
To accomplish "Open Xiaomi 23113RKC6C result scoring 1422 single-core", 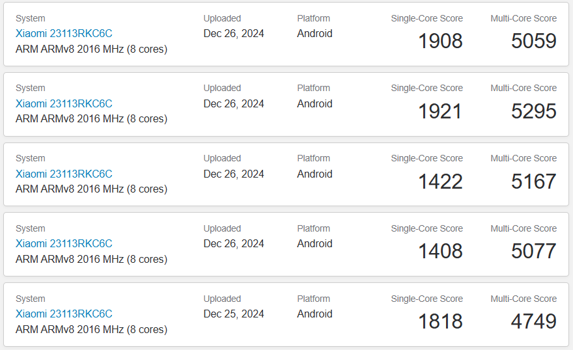I will (64, 174).
